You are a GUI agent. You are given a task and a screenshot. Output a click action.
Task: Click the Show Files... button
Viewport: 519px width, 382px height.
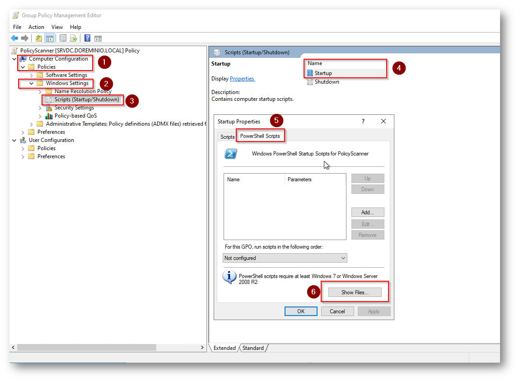(355, 292)
